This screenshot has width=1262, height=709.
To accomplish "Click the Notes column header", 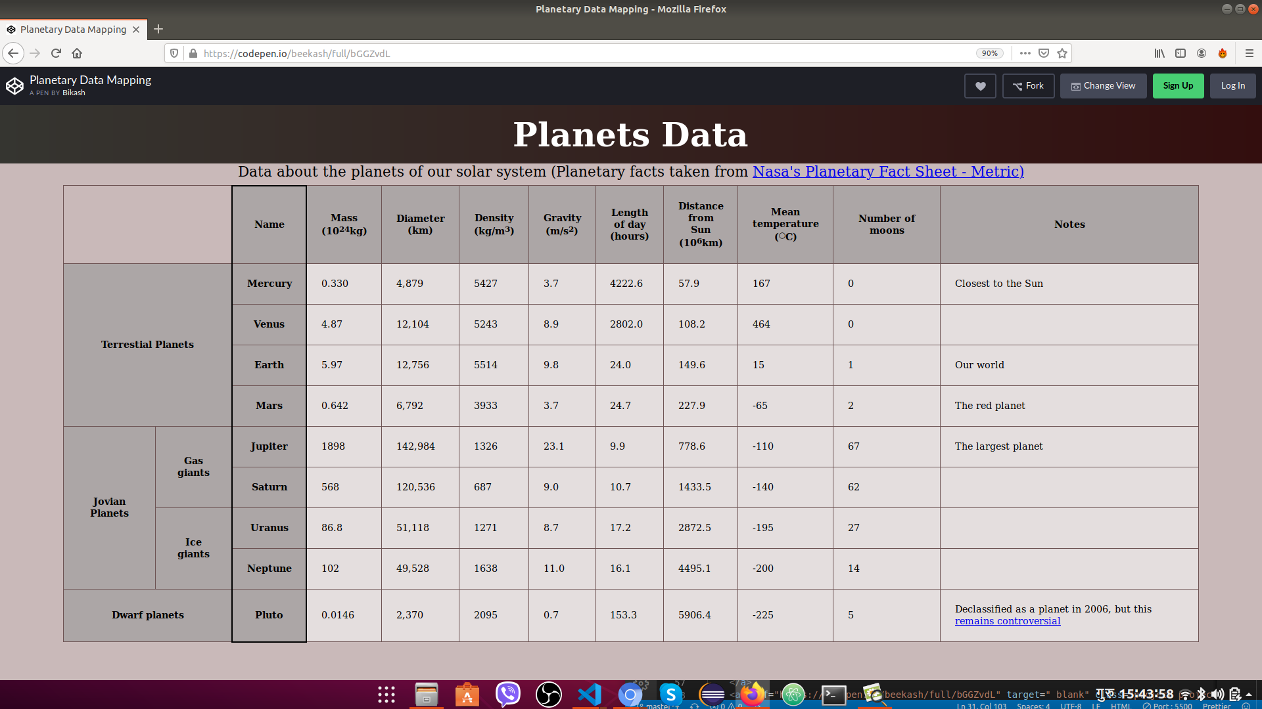I will [1069, 225].
